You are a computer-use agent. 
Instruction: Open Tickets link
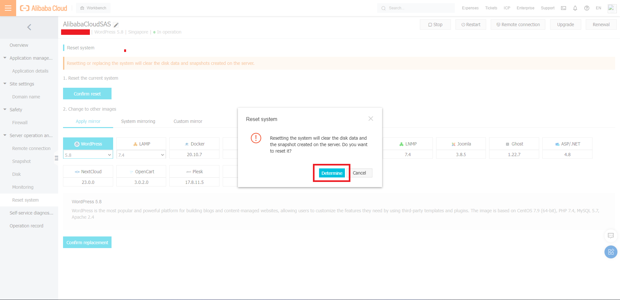coord(491,8)
